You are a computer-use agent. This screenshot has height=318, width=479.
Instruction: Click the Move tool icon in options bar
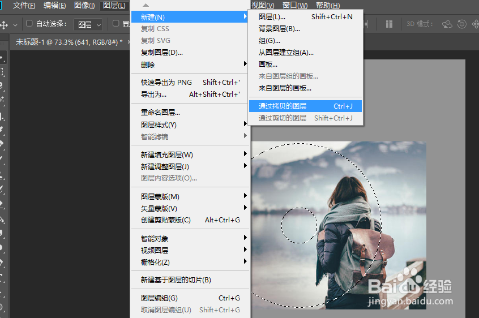pos(3,25)
